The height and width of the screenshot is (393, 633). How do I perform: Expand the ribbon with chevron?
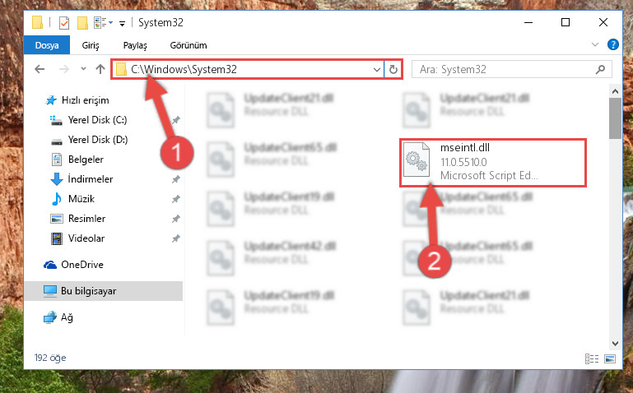(594, 44)
